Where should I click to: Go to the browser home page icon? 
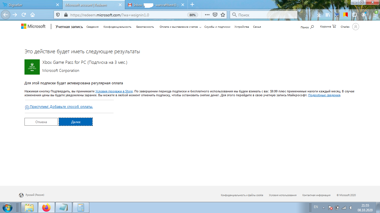pyautogui.click(x=33, y=15)
